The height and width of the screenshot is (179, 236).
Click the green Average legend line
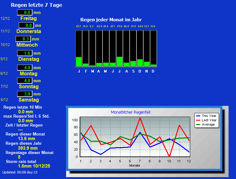[198, 124]
